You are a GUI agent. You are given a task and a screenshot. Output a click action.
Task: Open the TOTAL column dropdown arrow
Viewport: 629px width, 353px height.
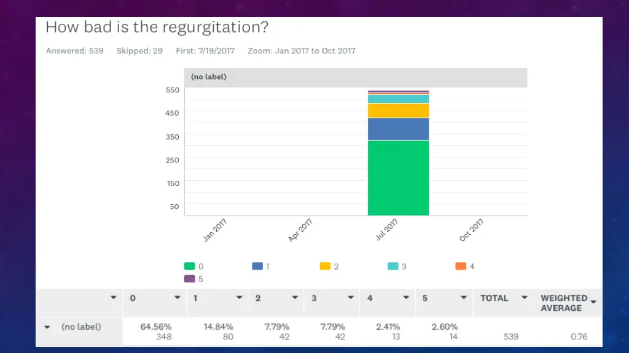click(x=524, y=297)
